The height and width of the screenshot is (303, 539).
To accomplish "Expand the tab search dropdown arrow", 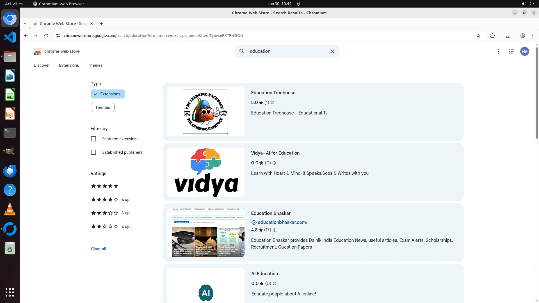I will (25, 24).
